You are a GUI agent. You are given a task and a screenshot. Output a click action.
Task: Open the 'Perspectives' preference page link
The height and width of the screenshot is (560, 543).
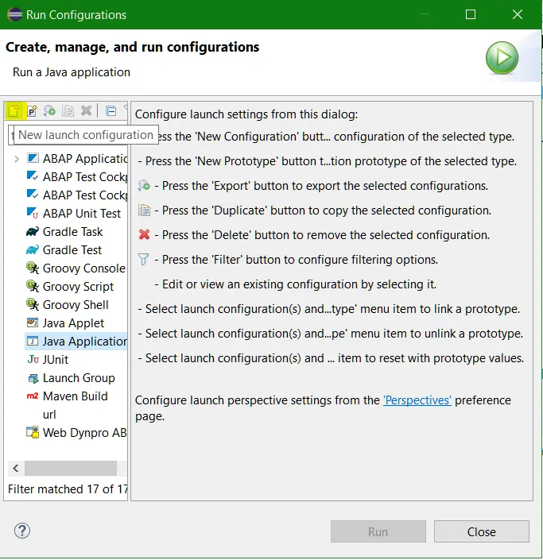tap(417, 400)
